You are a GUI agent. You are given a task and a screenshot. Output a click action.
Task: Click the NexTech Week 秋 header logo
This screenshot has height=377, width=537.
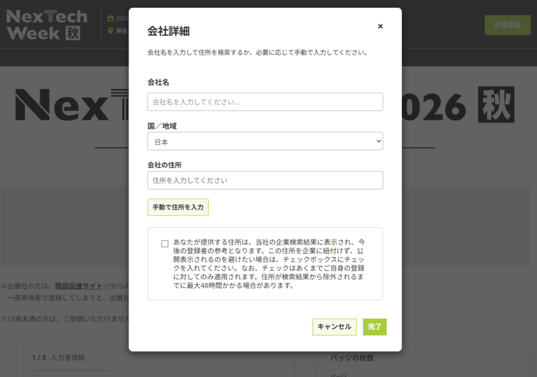(47, 25)
